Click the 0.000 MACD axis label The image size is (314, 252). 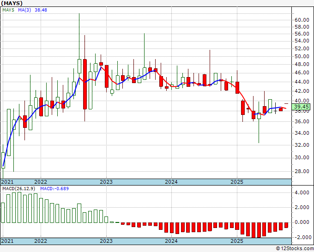click(301, 222)
